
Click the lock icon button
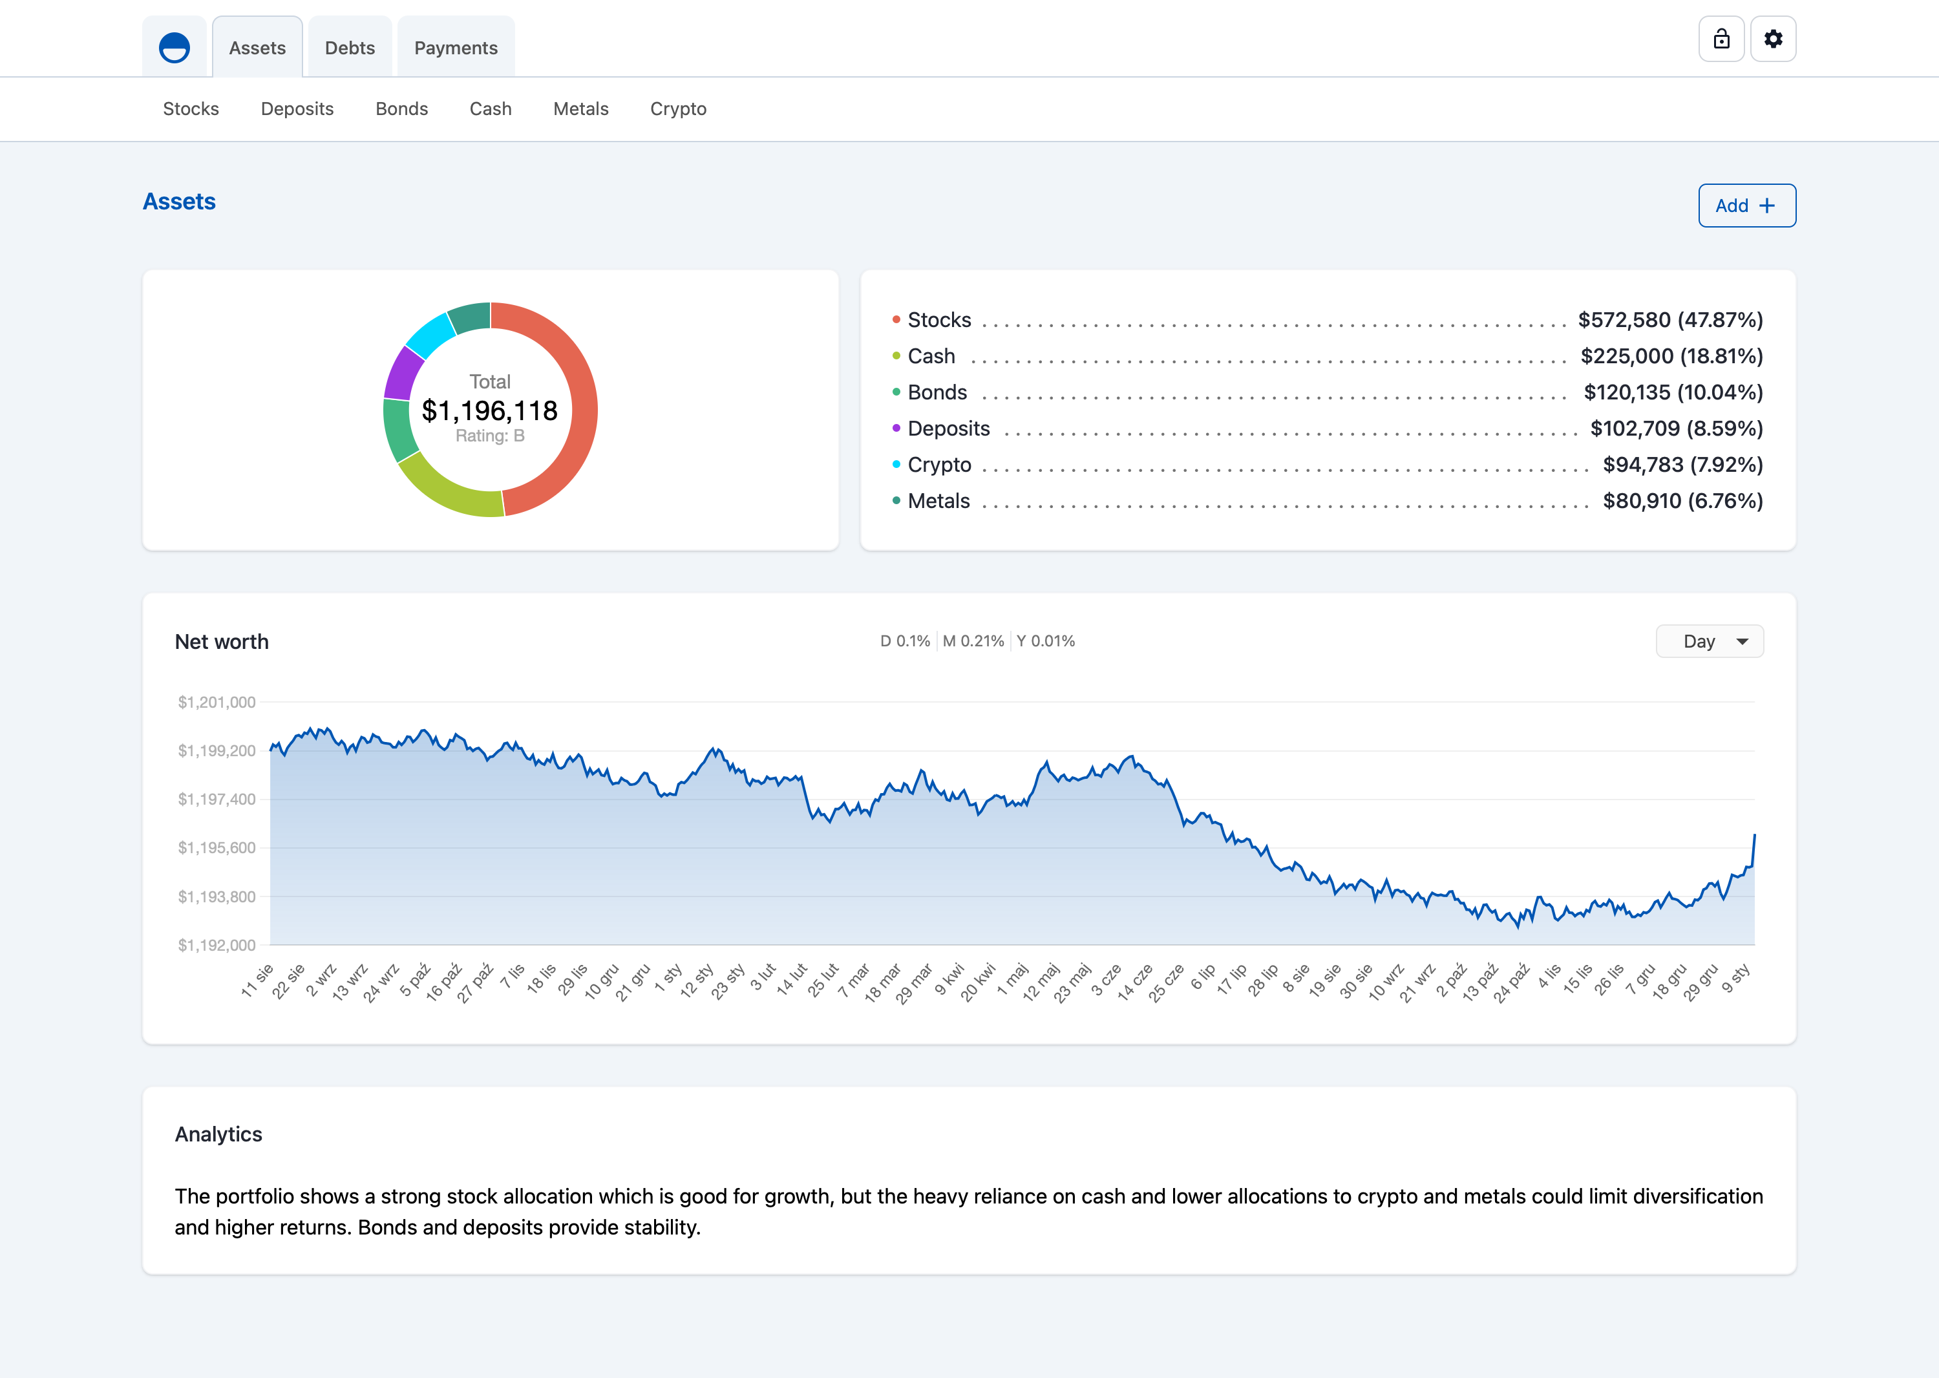(1721, 39)
